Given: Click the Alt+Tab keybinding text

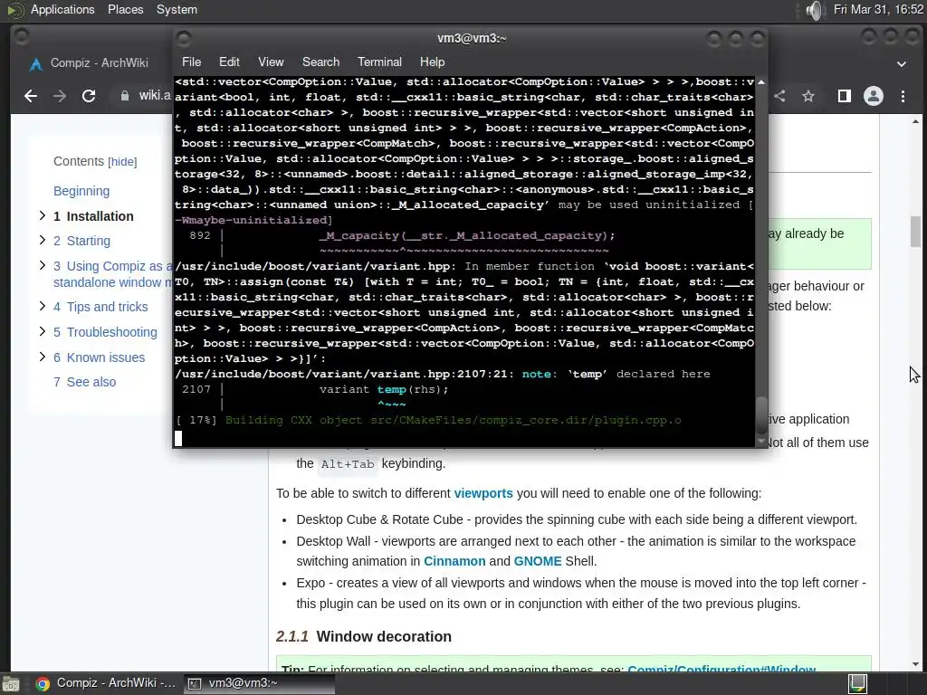Looking at the screenshot, I should tap(348, 464).
